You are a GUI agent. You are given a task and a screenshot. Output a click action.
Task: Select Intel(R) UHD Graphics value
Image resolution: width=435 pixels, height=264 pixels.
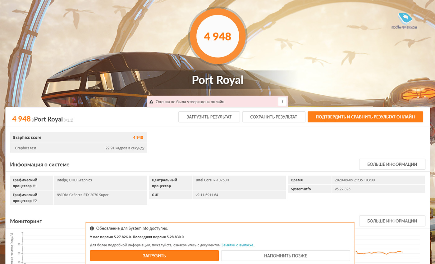click(74, 180)
